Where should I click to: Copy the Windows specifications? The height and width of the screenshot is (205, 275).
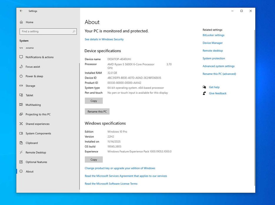point(94,160)
